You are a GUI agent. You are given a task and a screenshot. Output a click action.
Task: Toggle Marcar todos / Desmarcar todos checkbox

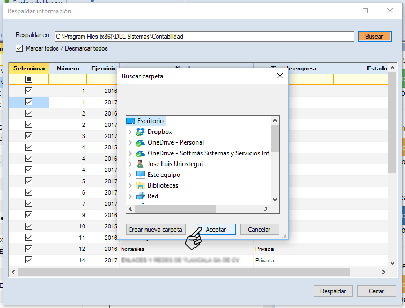(x=19, y=48)
